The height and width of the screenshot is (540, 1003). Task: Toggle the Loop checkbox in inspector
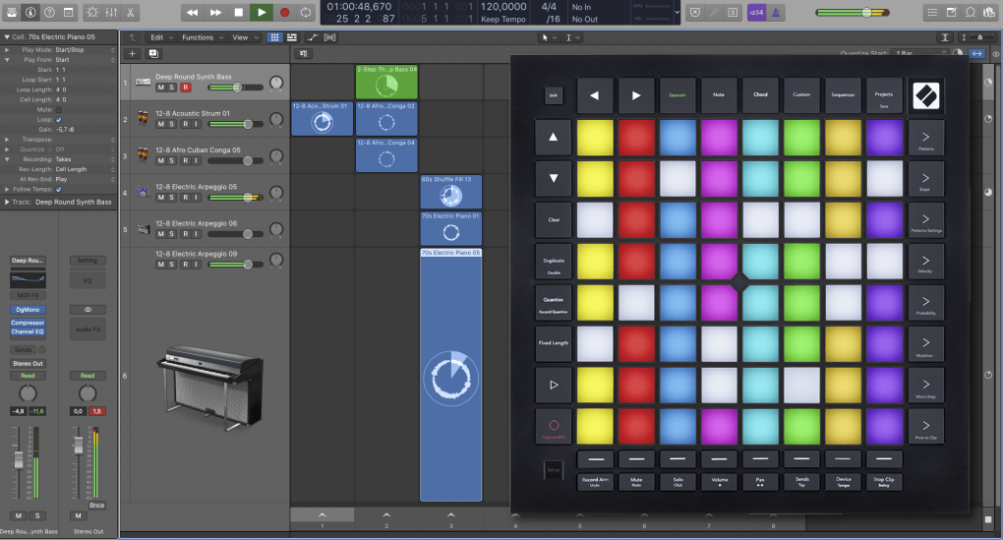pyautogui.click(x=59, y=120)
